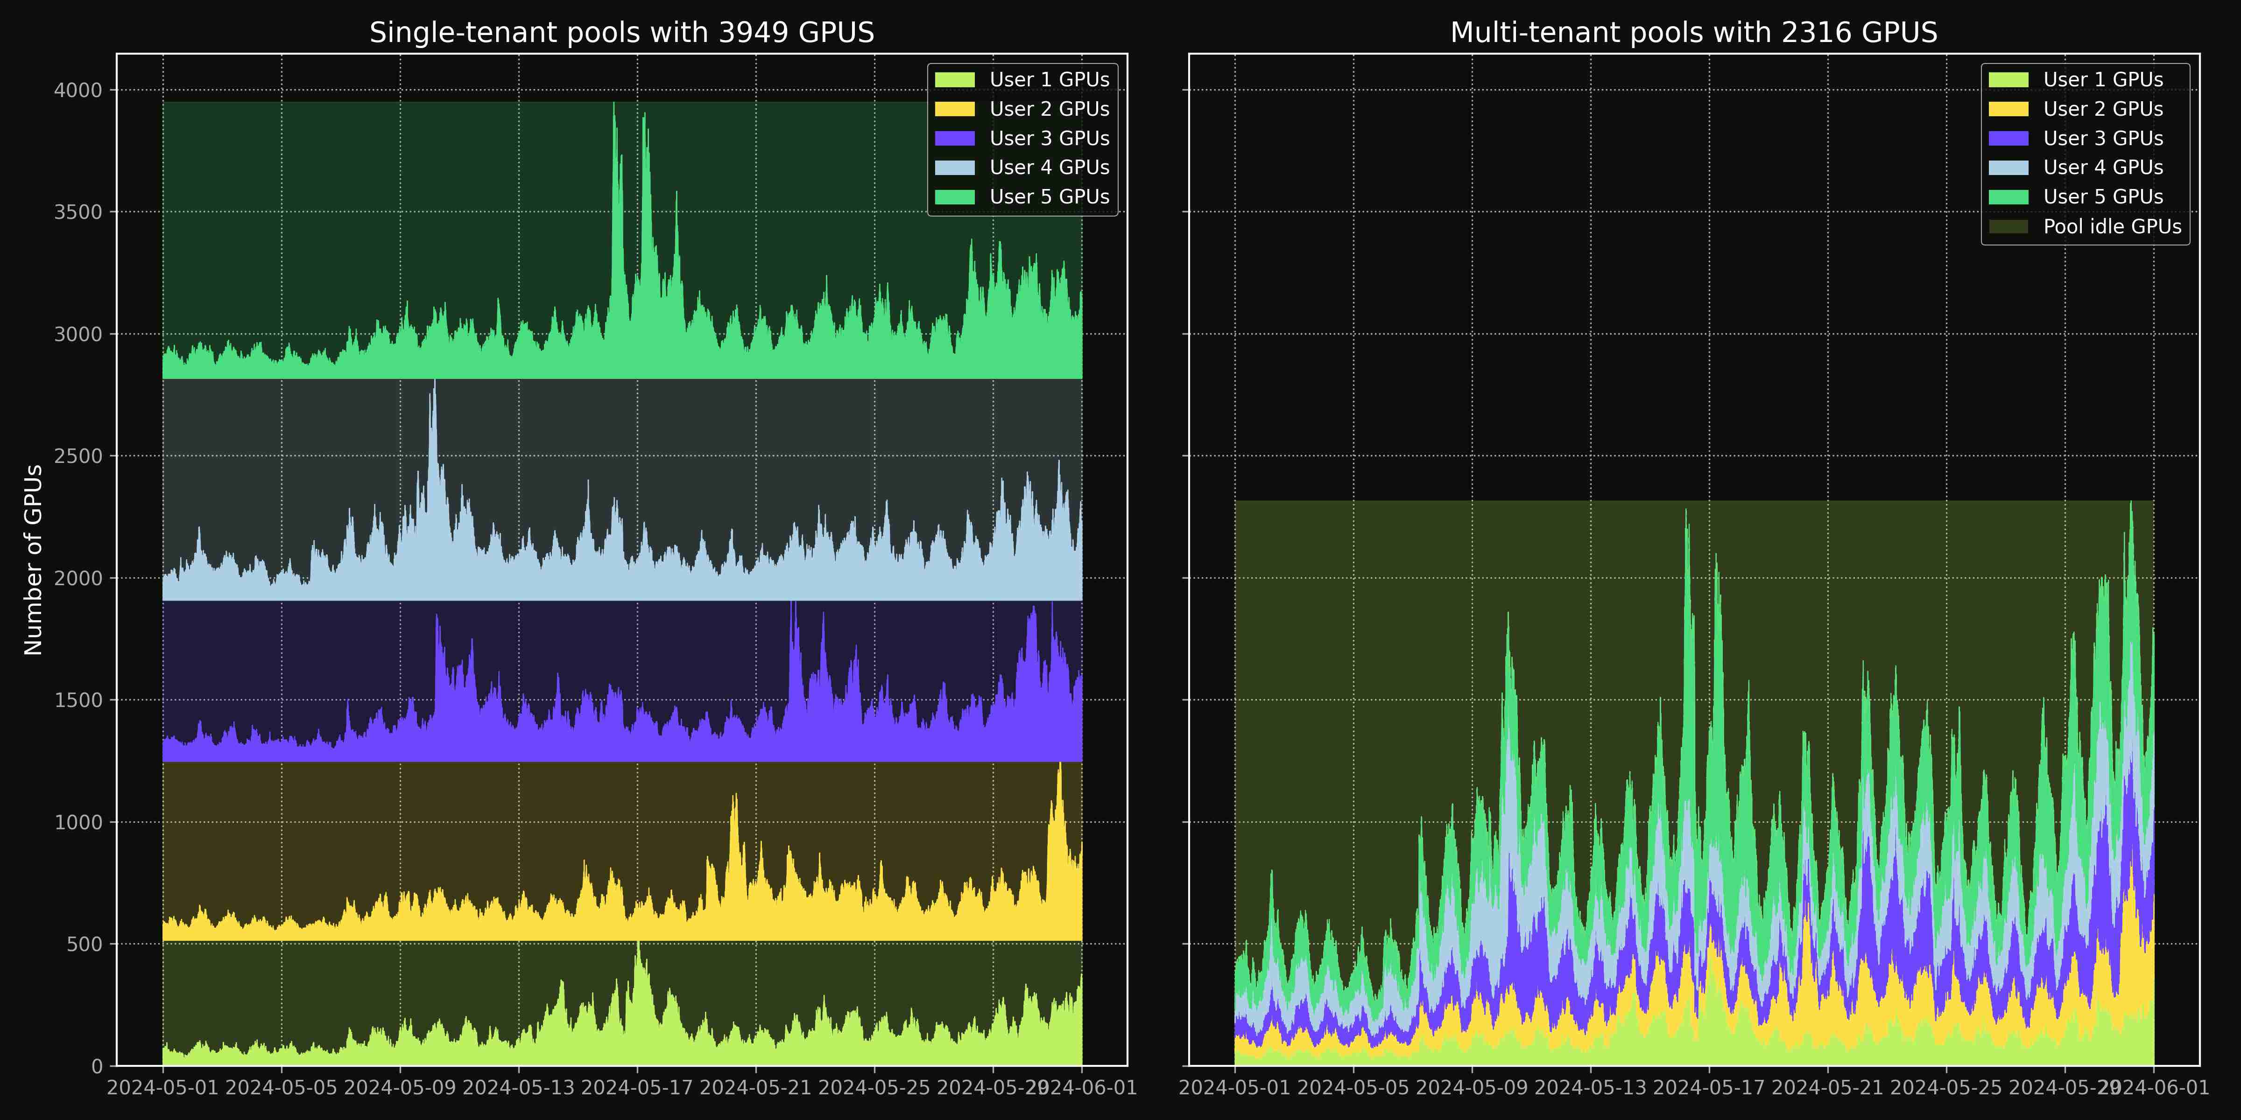The width and height of the screenshot is (2241, 1120).
Task: Click User 5 GPUs swatch in right legend
Action: (x=2008, y=196)
